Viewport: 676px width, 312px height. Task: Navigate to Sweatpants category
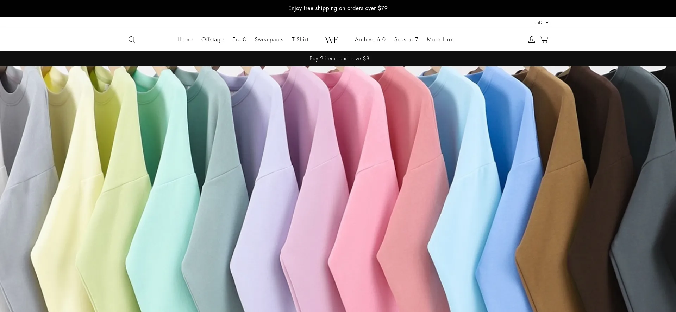(269, 40)
